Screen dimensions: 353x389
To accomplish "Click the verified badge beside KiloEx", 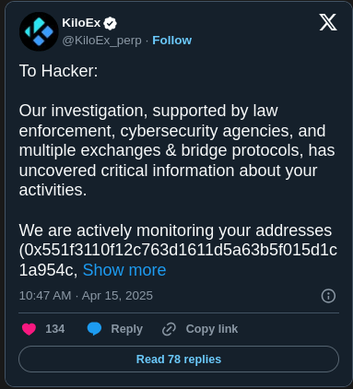I will tap(110, 23).
